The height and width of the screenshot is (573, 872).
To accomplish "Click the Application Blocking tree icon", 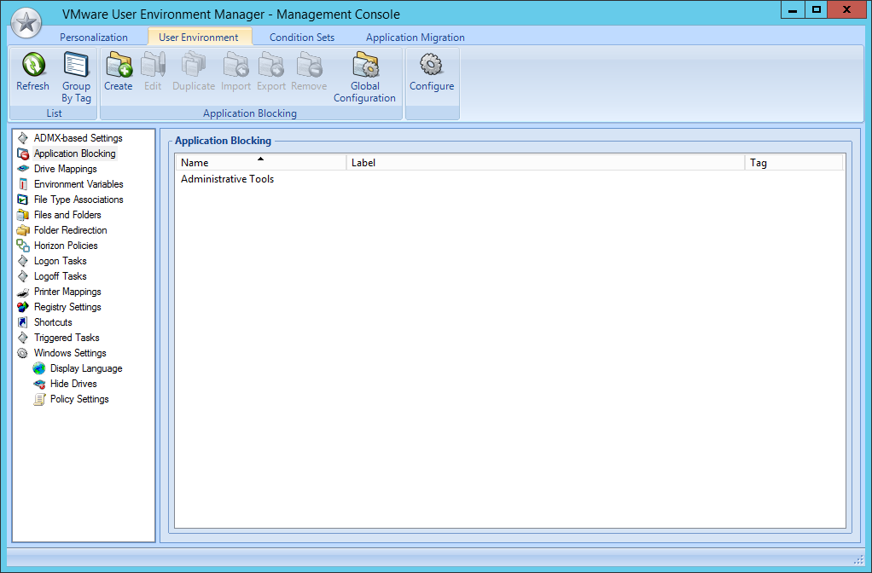I will tap(23, 153).
